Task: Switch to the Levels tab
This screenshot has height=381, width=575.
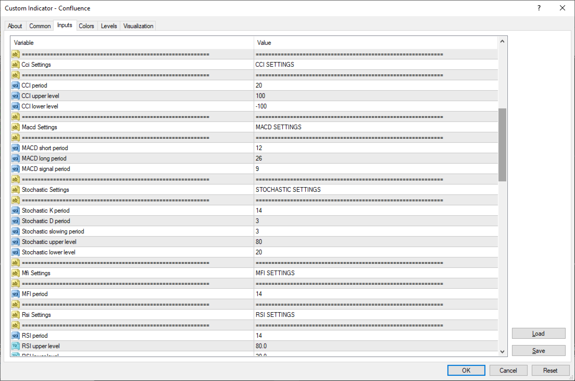Action: pyautogui.click(x=109, y=26)
